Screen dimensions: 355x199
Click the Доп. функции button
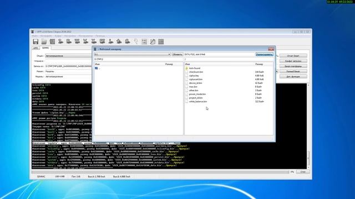point(293,76)
